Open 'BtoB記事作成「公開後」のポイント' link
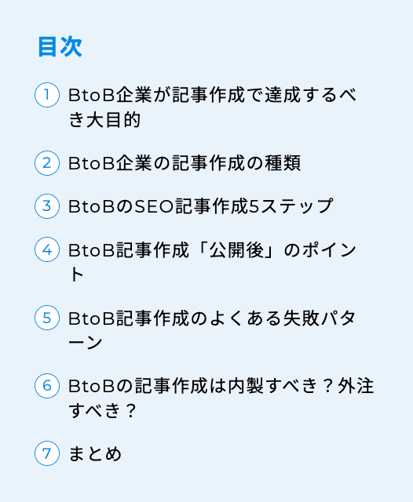The image size is (413, 502). point(212,262)
